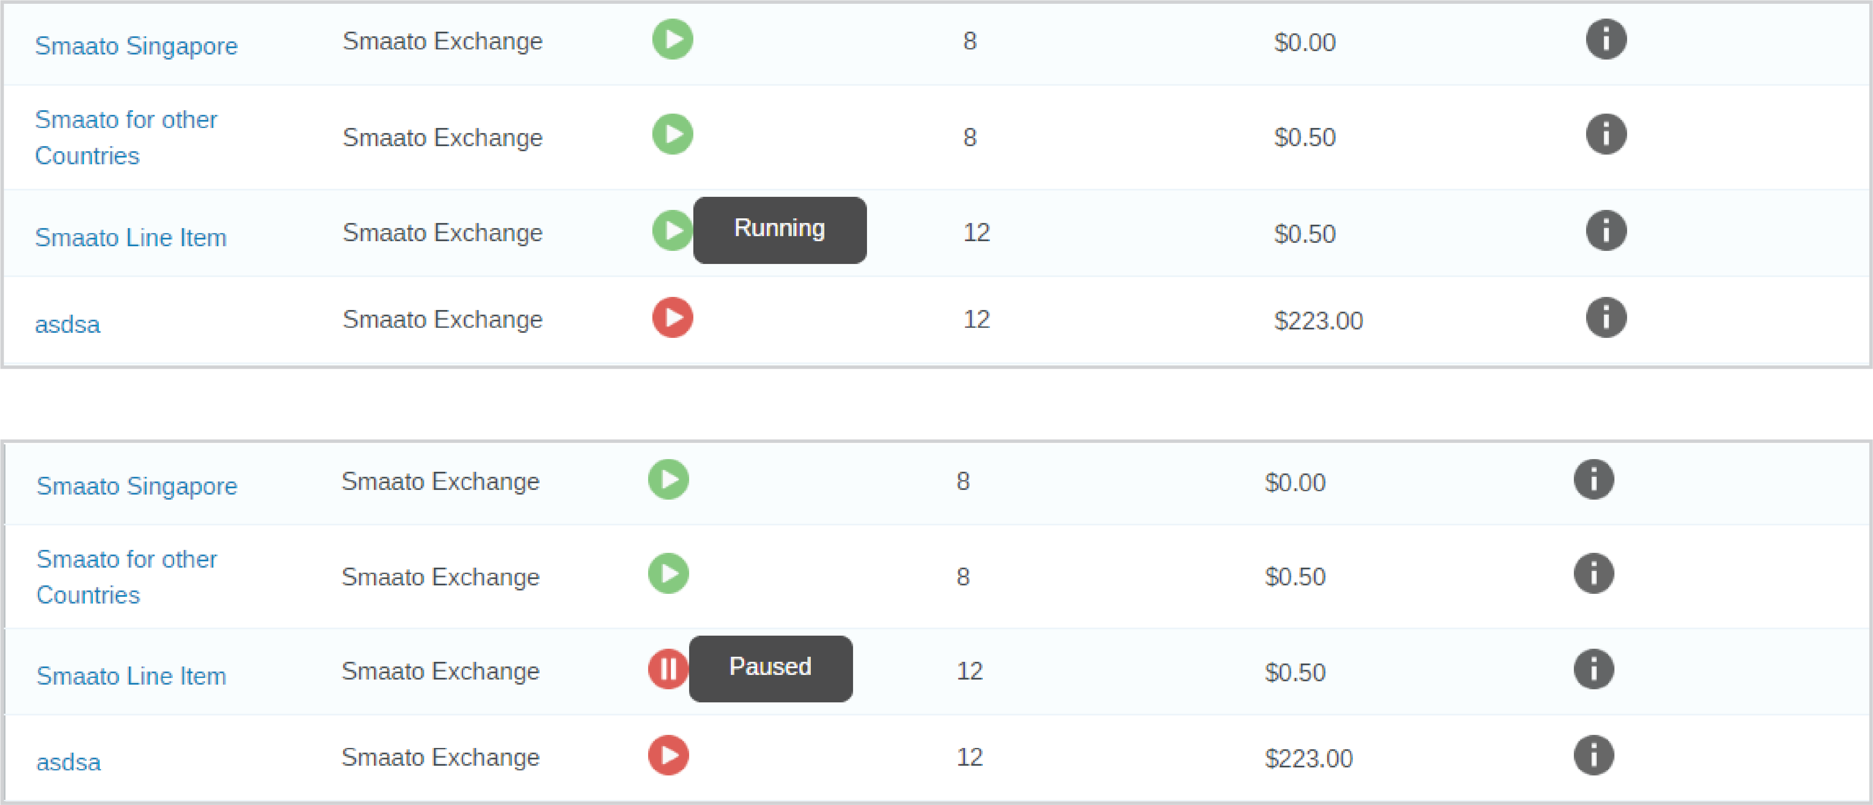Open Smaato Singapore link in top table
The width and height of the screenshot is (1873, 805).
[x=136, y=46]
